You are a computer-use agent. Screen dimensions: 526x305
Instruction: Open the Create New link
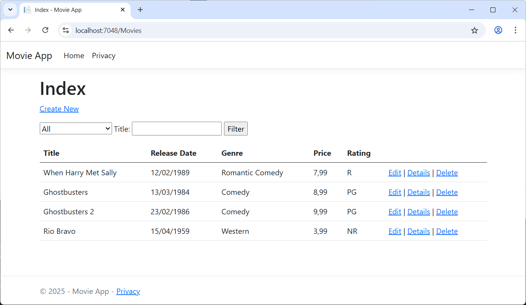[x=59, y=109]
